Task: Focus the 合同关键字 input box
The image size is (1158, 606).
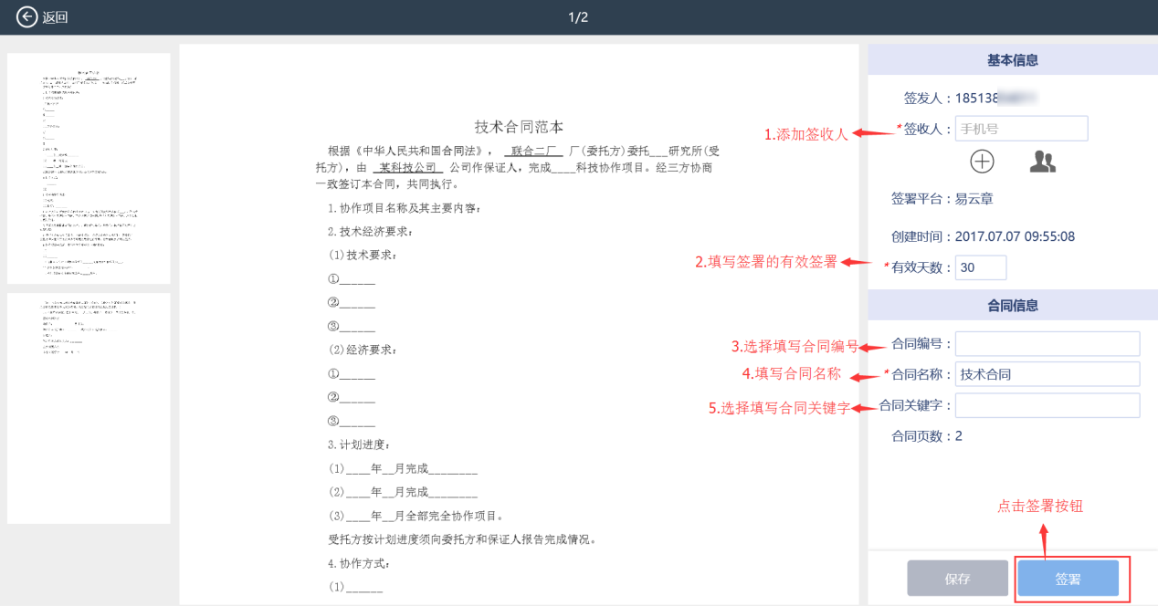Action: pos(1047,405)
